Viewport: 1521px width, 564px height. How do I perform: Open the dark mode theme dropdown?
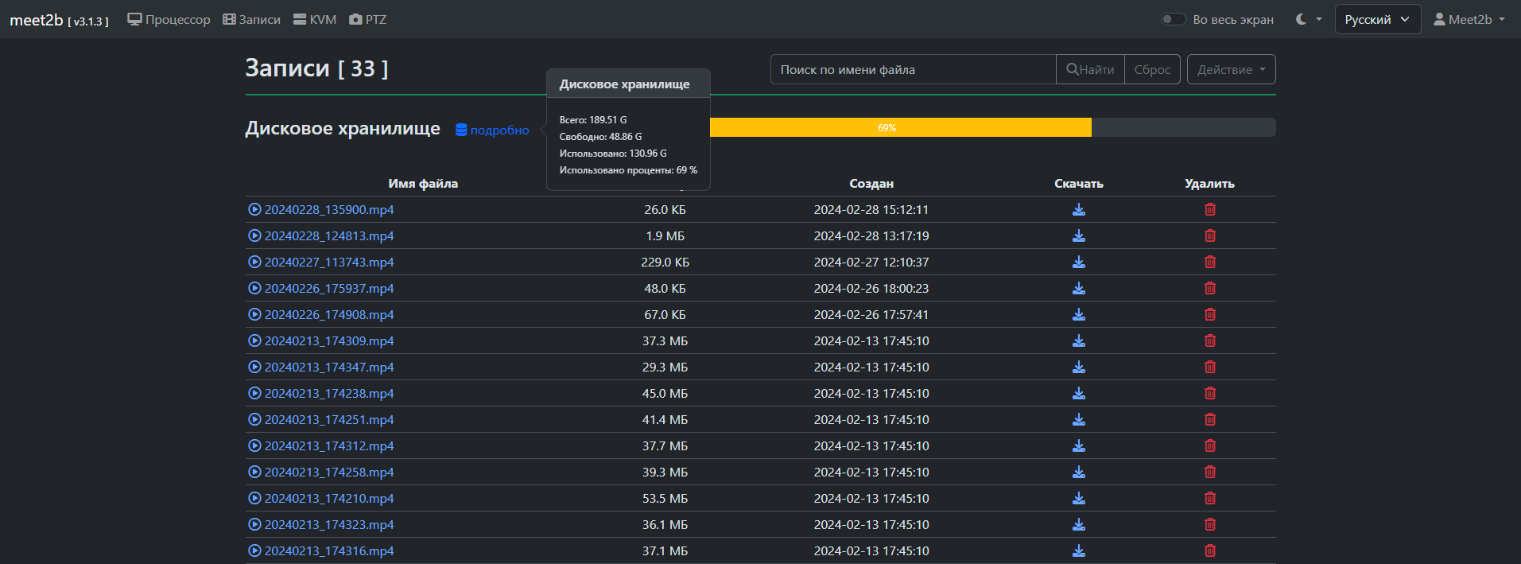(1308, 19)
